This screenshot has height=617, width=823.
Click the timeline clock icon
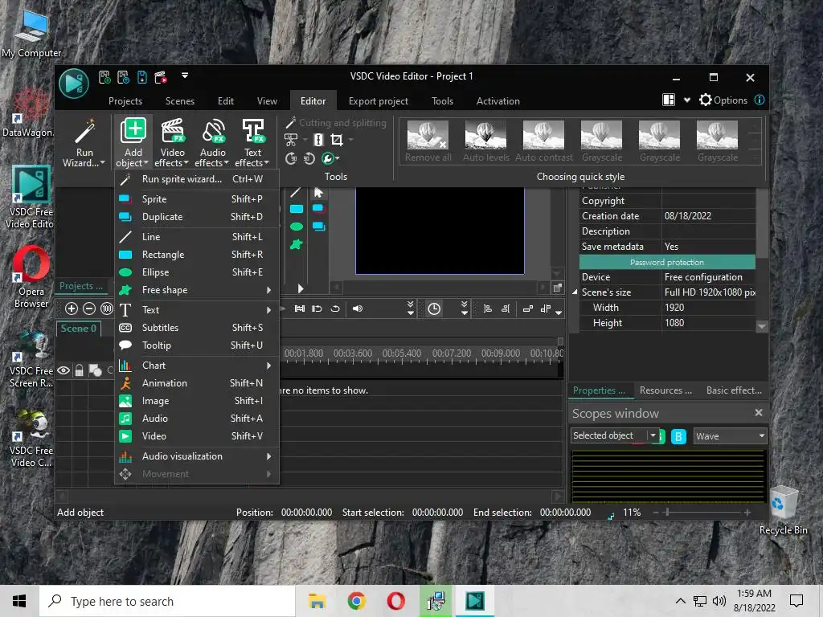[434, 308]
